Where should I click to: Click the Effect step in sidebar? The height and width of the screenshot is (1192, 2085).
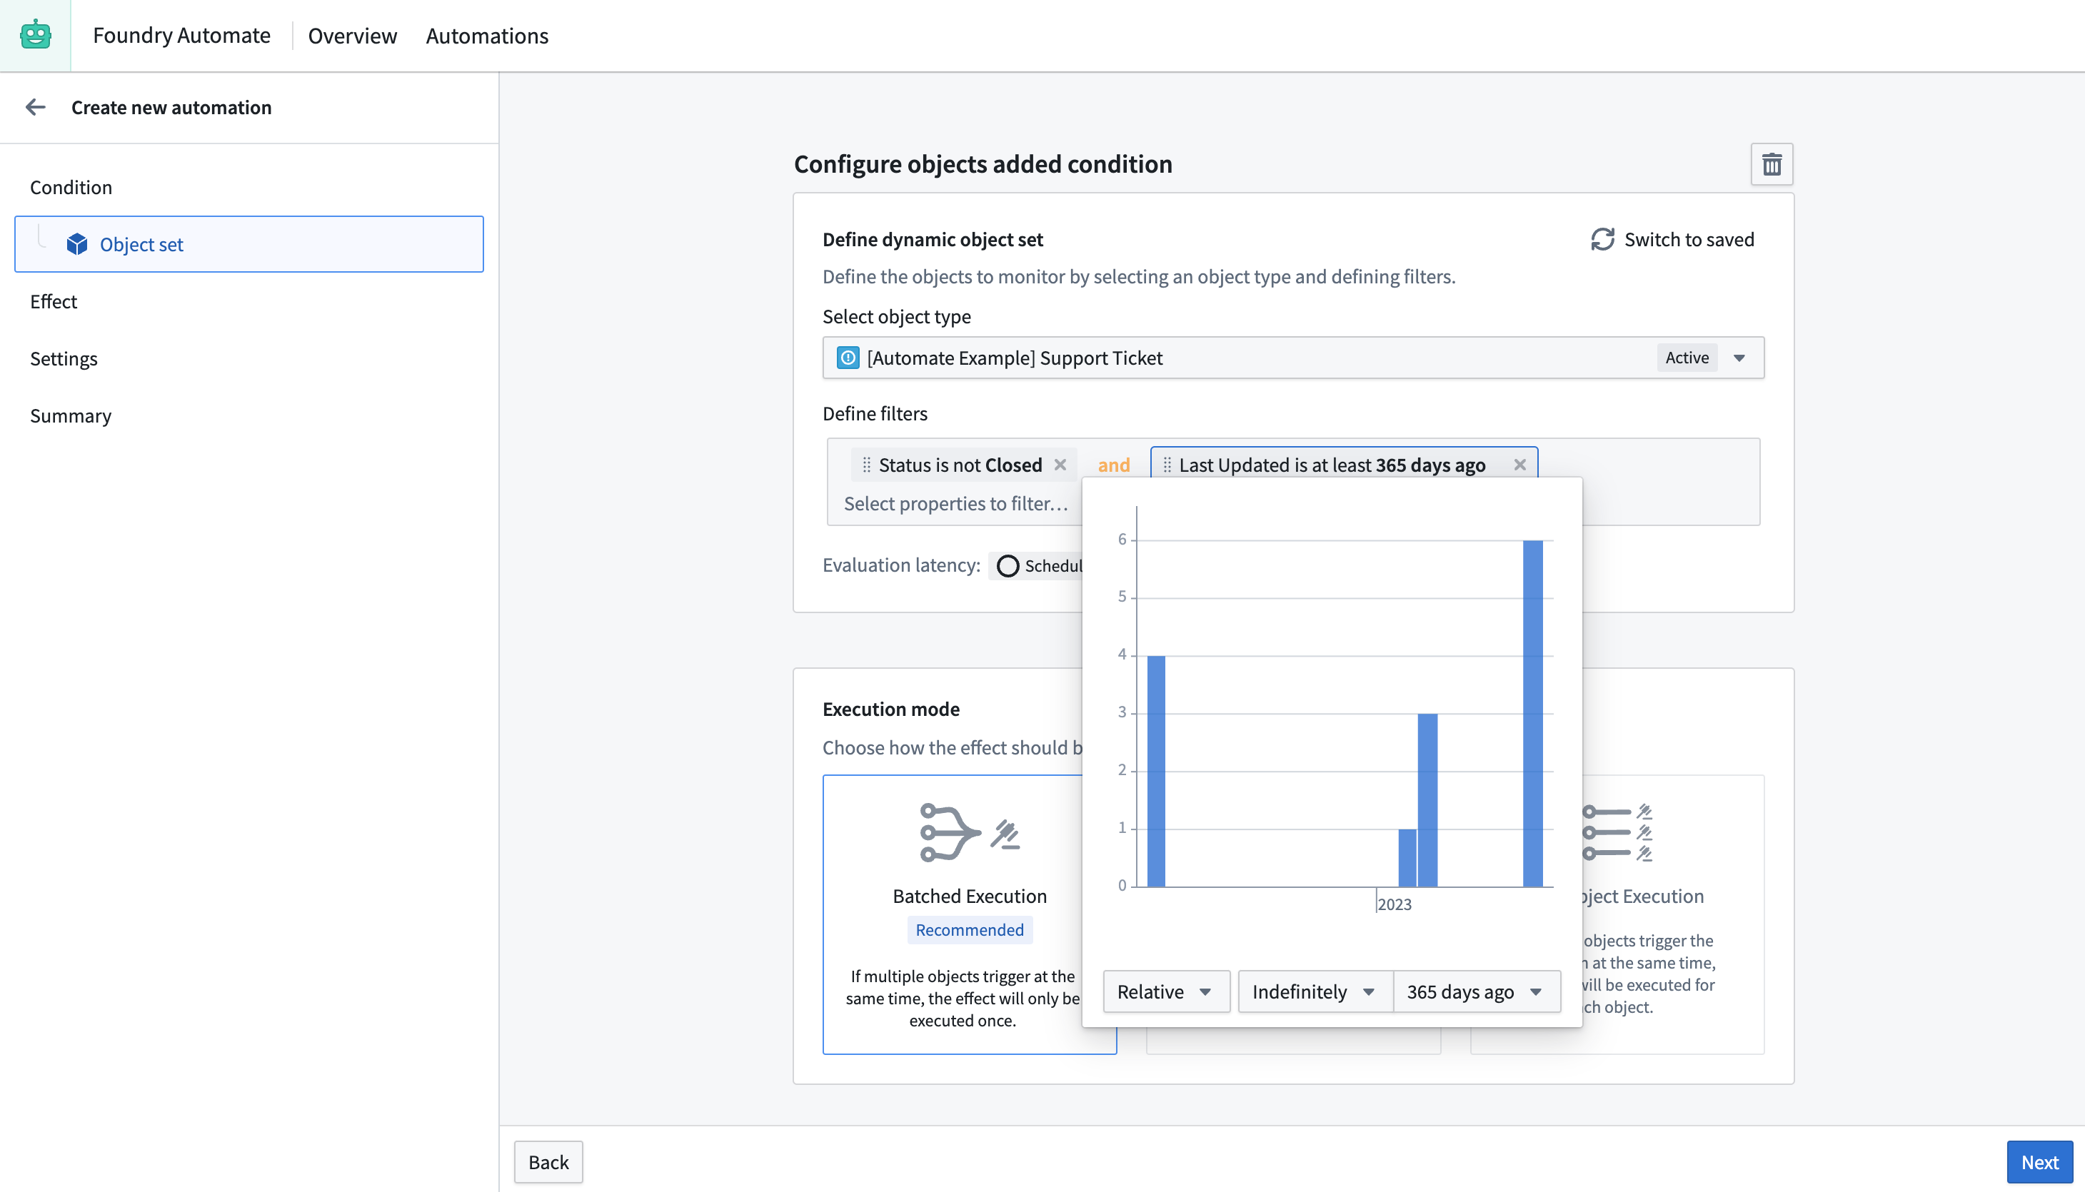pyautogui.click(x=53, y=300)
